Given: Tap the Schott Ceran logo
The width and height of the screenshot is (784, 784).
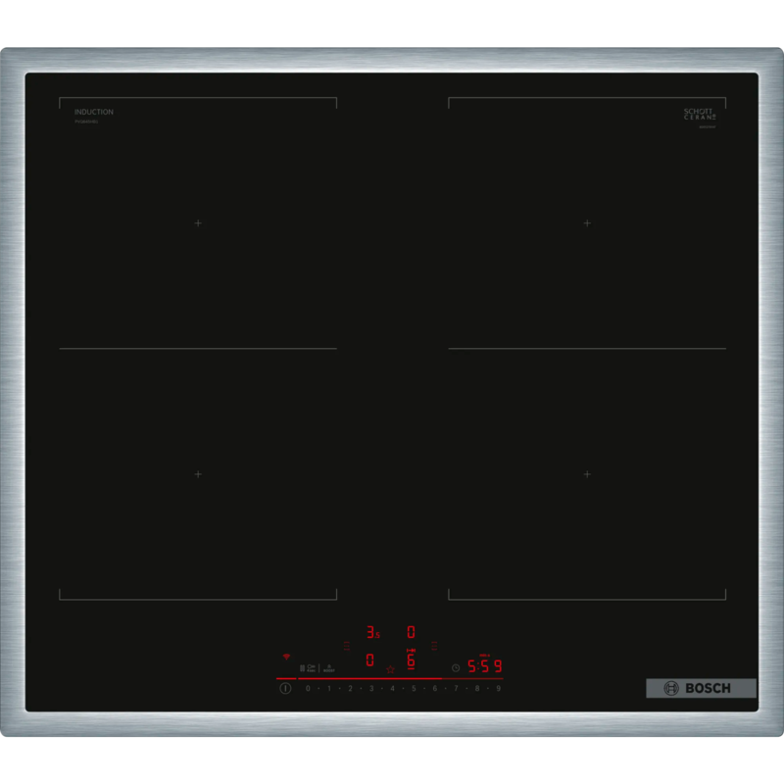Looking at the screenshot, I should [x=699, y=115].
